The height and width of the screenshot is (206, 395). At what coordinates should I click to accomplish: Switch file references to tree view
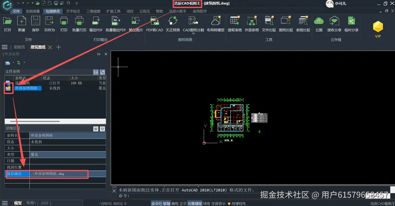tap(102, 72)
